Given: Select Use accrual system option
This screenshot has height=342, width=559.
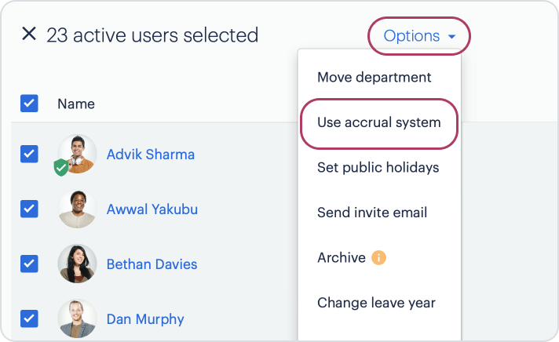Looking at the screenshot, I should [x=379, y=122].
